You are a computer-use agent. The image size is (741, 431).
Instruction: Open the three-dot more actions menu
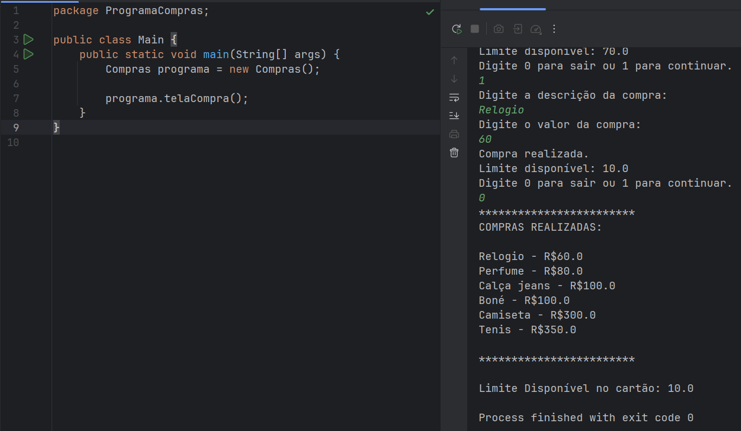coord(554,29)
